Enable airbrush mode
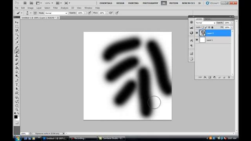The image size is (251, 141). [x=111, y=13]
